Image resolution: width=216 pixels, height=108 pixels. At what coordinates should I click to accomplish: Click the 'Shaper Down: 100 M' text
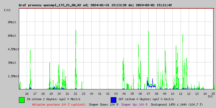[x=103, y=104]
